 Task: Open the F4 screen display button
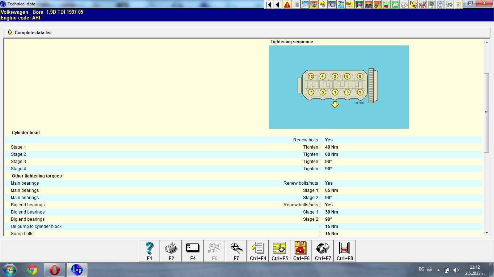tap(193, 251)
